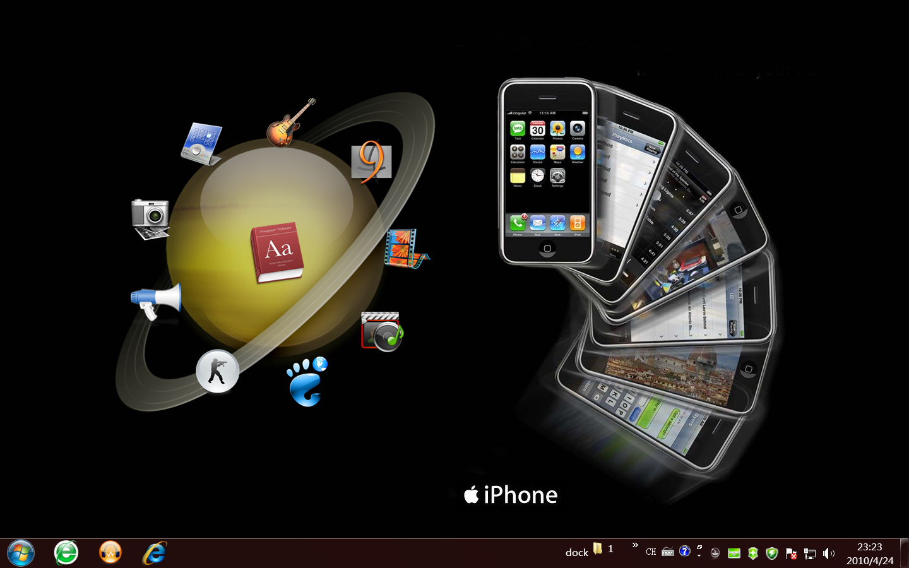Image resolution: width=909 pixels, height=568 pixels.
Task: Open the orange headphones music player
Action: [x=110, y=553]
